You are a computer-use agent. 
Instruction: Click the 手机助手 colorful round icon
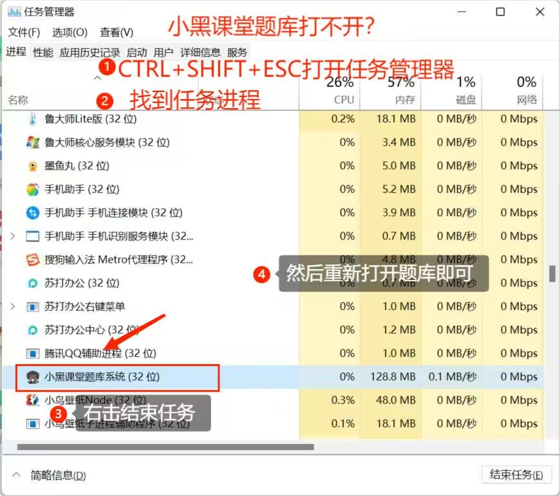[32, 190]
